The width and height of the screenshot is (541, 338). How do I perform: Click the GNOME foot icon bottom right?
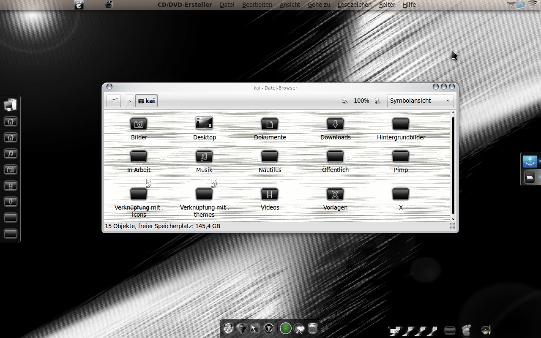[x=466, y=330]
